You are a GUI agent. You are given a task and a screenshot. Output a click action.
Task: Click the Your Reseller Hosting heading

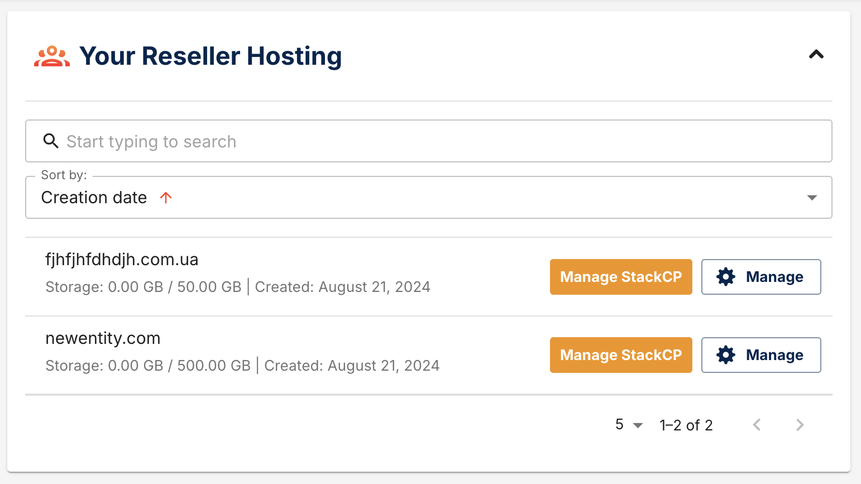211,56
